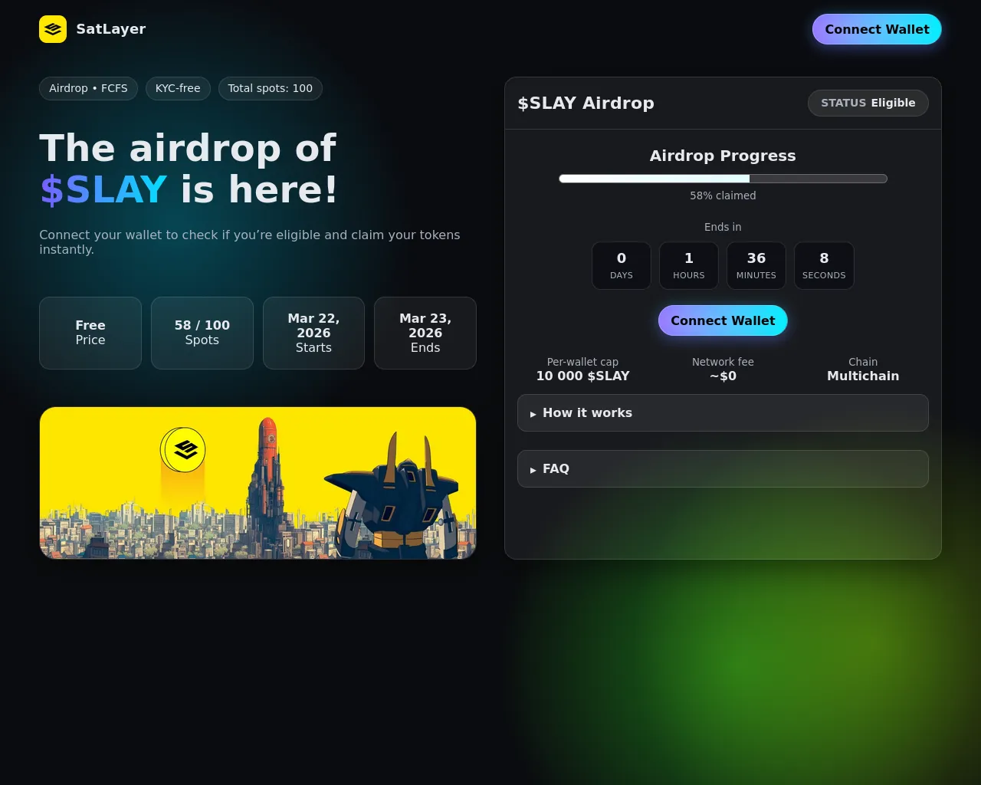Screen dimensions: 981x785
Task: Click the 58% claimed label
Action: click(x=723, y=195)
